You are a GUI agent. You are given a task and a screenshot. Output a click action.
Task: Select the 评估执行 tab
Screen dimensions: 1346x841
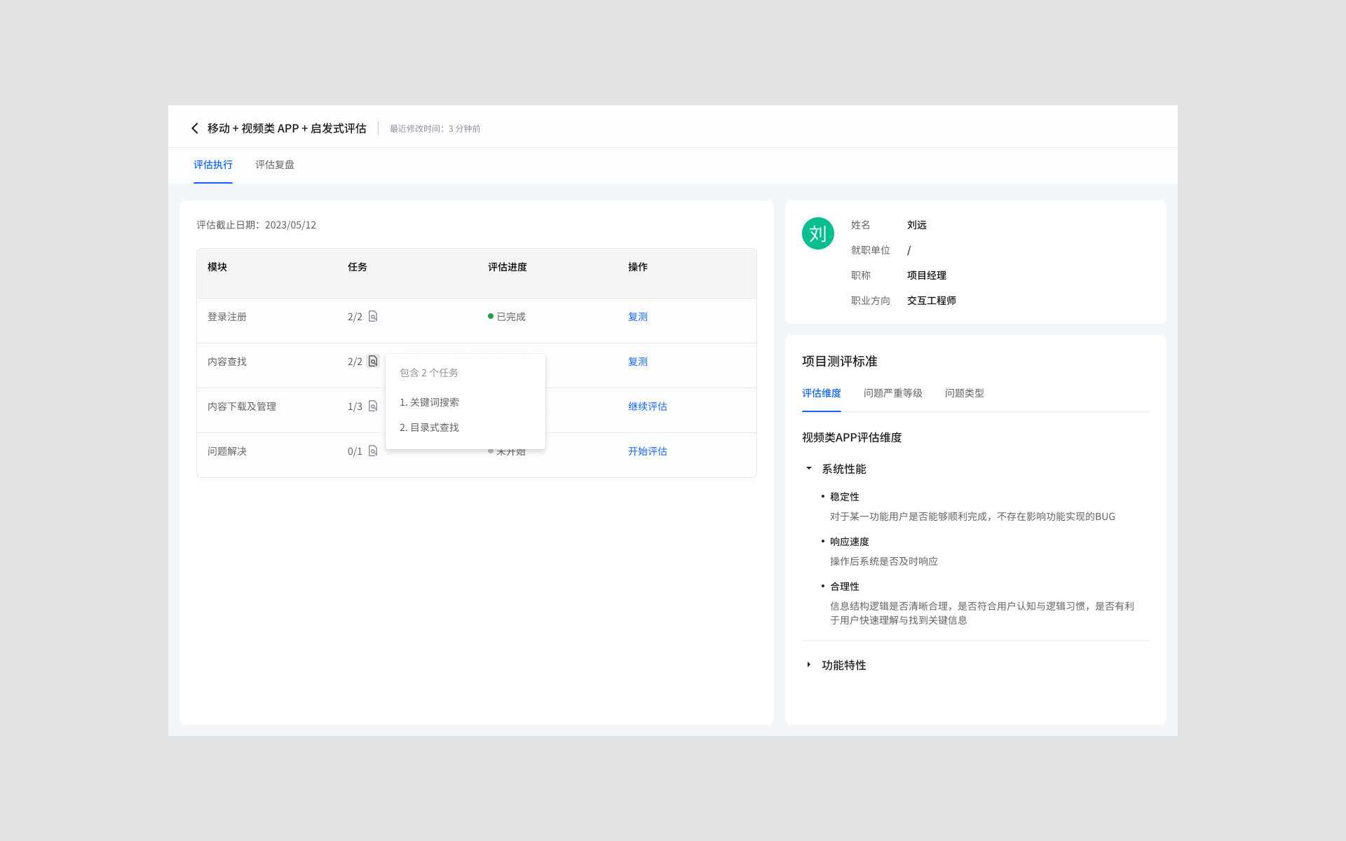tap(212, 165)
